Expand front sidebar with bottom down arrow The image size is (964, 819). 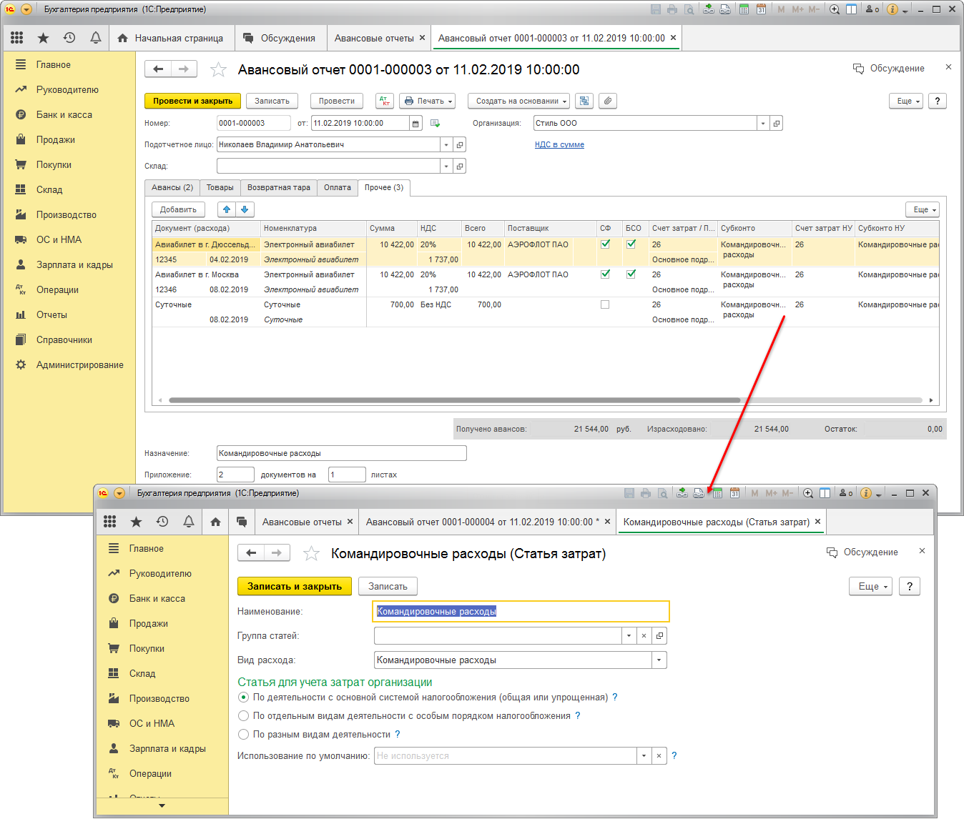pyautogui.click(x=162, y=805)
